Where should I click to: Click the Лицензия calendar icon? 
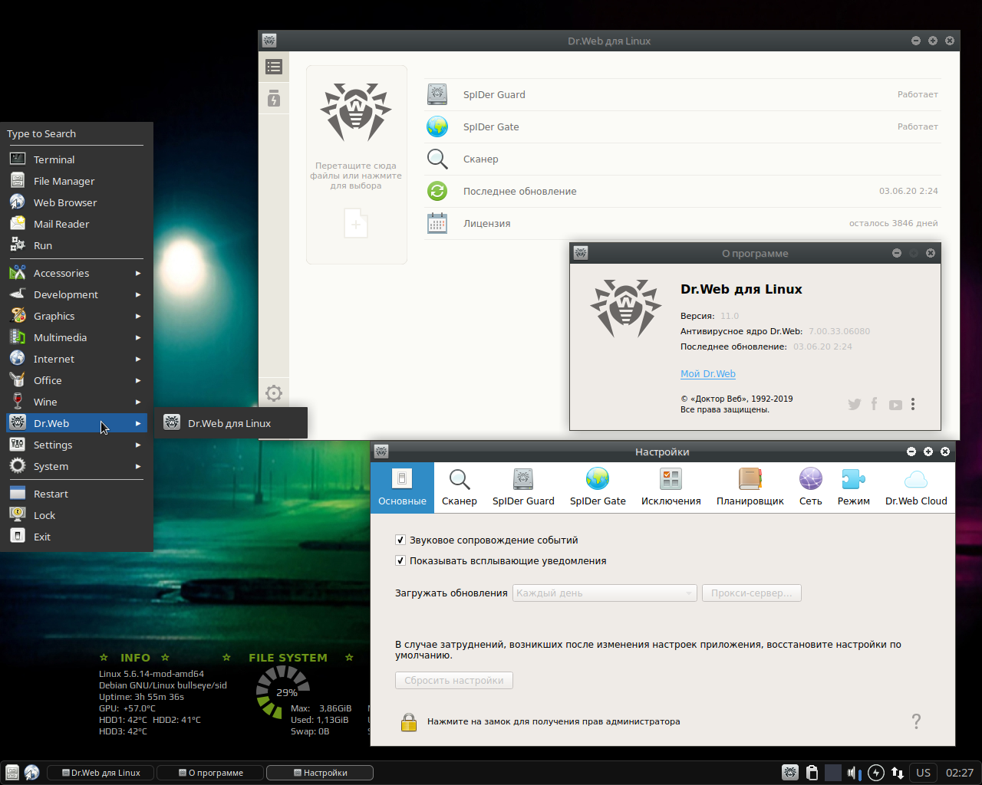point(437,223)
